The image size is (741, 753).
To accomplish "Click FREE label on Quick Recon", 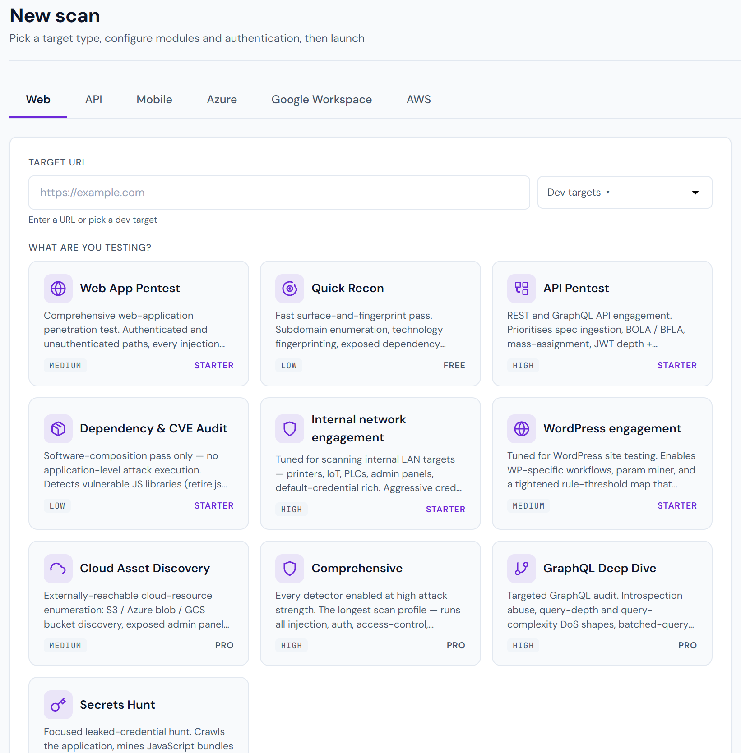I will pos(454,366).
